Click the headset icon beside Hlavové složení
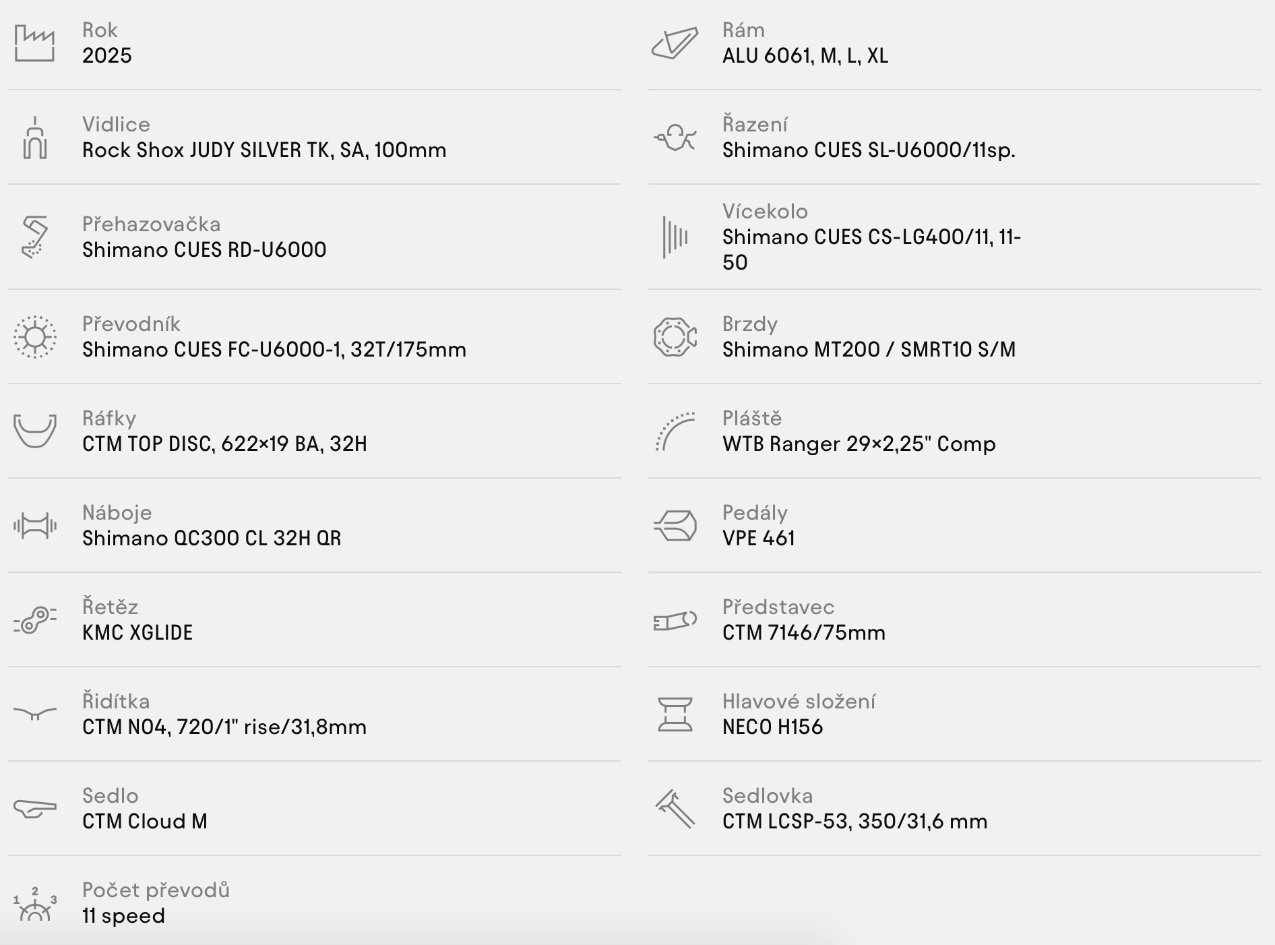1275x945 pixels. pos(675,714)
